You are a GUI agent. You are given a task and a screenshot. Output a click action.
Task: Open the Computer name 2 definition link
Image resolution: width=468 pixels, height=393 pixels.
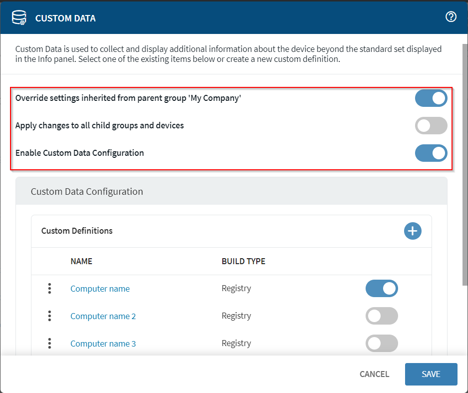click(103, 316)
